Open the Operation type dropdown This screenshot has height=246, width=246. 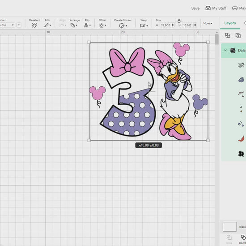pos(7,25)
